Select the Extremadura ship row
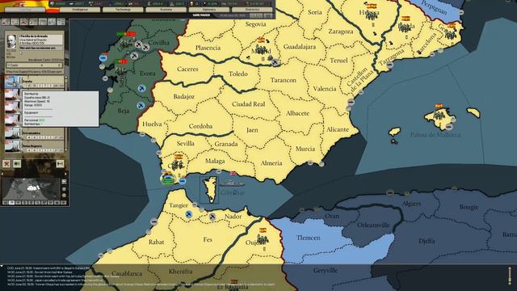This screenshot has height=291, width=517. [34, 133]
